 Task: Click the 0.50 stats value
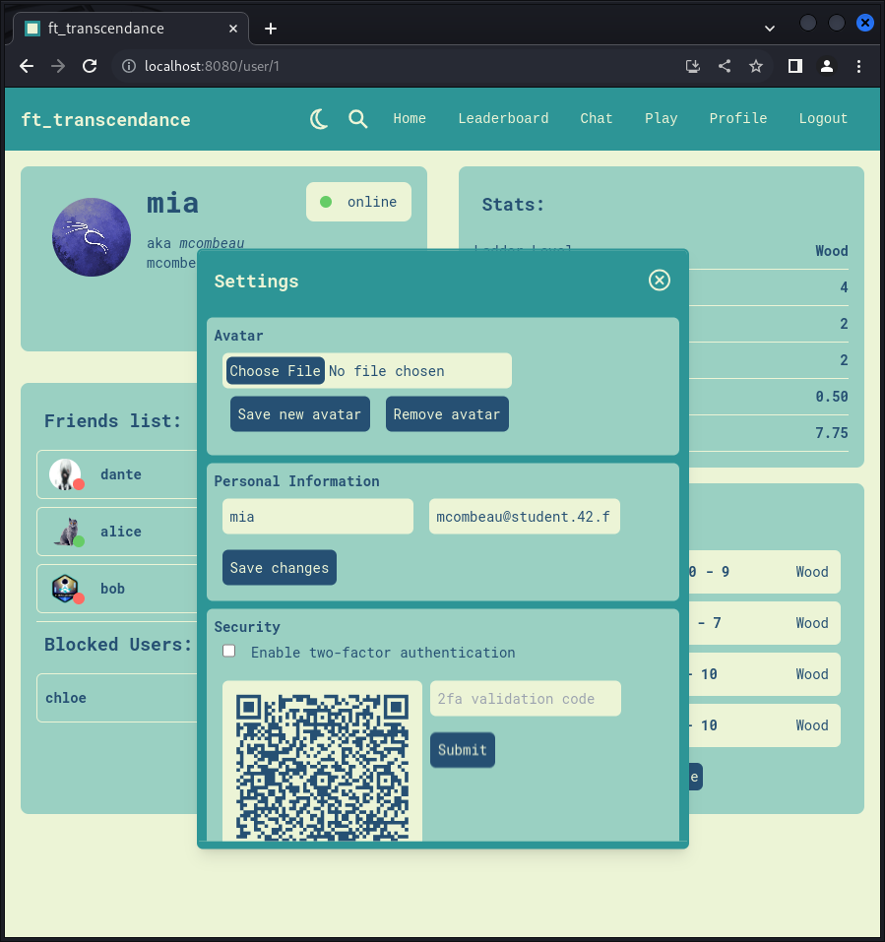click(832, 397)
